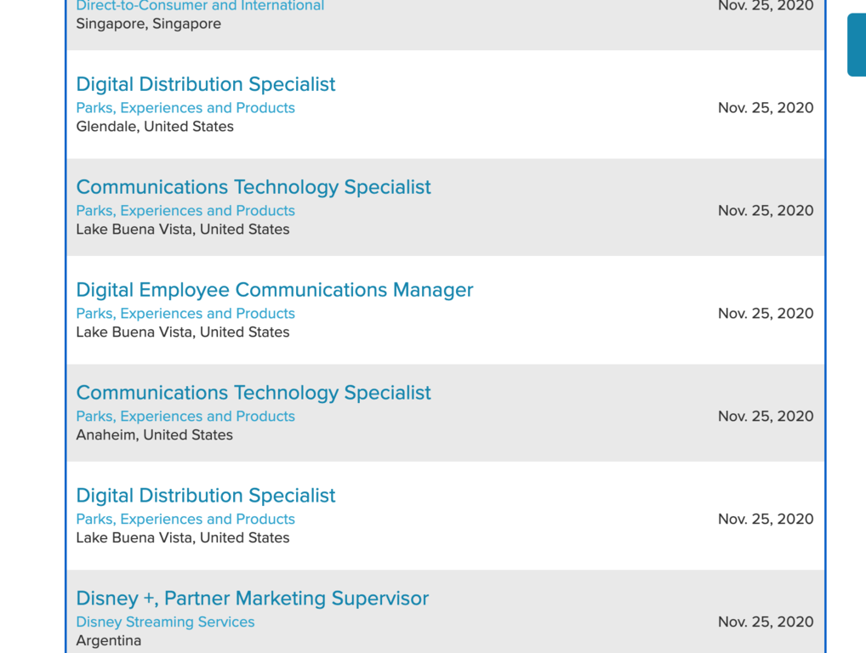Open Communications Technology Specialist job in Lake Buena Vista
The width and height of the screenshot is (866, 653).
coord(253,187)
